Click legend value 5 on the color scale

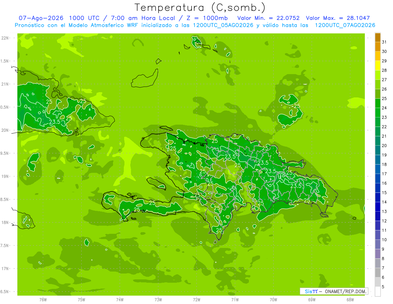pyautogui.click(x=383, y=287)
